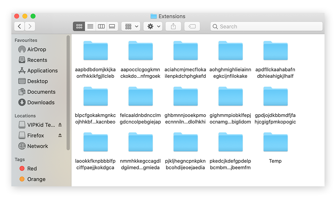Browse Network in the sidebar
The height and width of the screenshot is (199, 336).
tap(37, 146)
